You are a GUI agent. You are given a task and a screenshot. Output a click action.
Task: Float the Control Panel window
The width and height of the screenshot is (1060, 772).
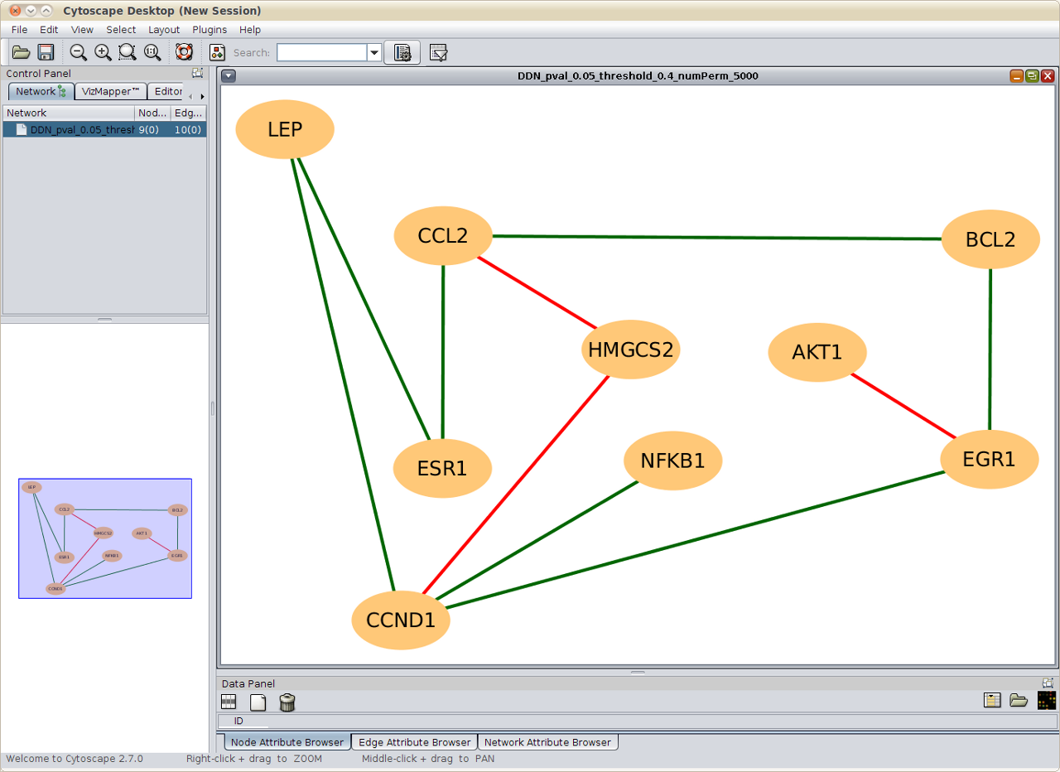[x=197, y=73]
